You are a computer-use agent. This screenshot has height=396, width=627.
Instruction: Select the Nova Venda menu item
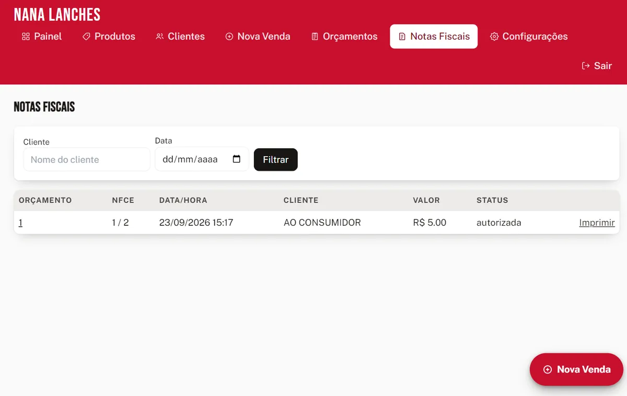[x=258, y=37]
